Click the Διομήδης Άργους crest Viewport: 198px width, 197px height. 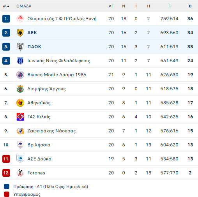(x=20, y=89)
